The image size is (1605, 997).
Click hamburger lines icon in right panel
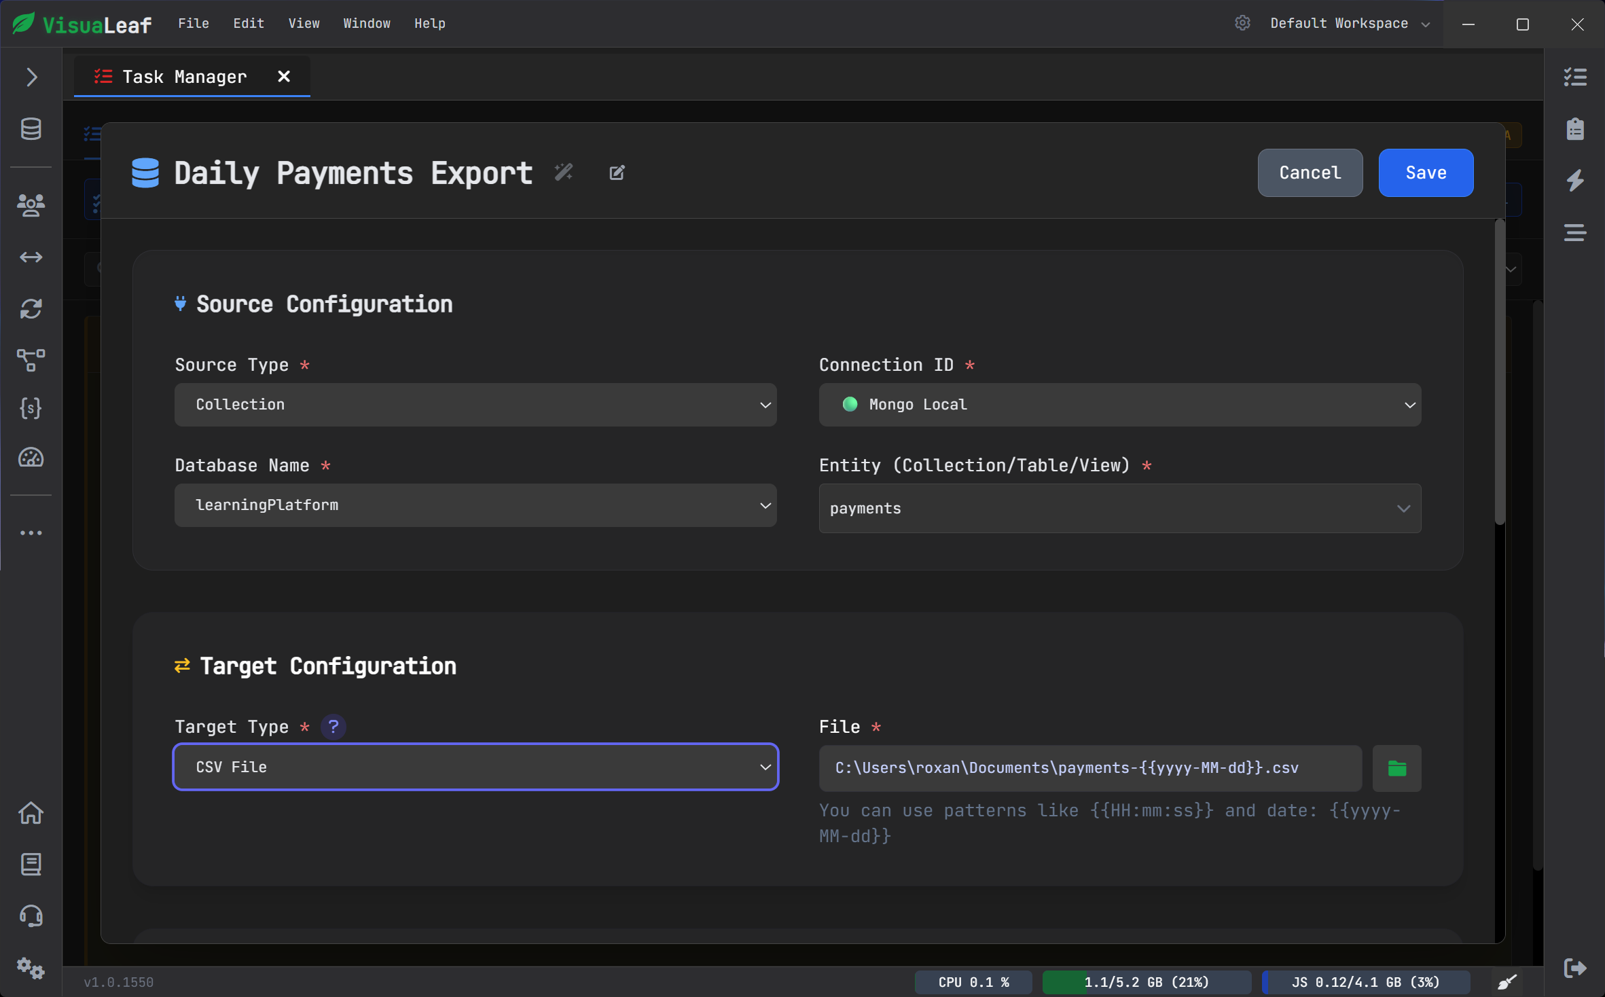coord(1575,233)
